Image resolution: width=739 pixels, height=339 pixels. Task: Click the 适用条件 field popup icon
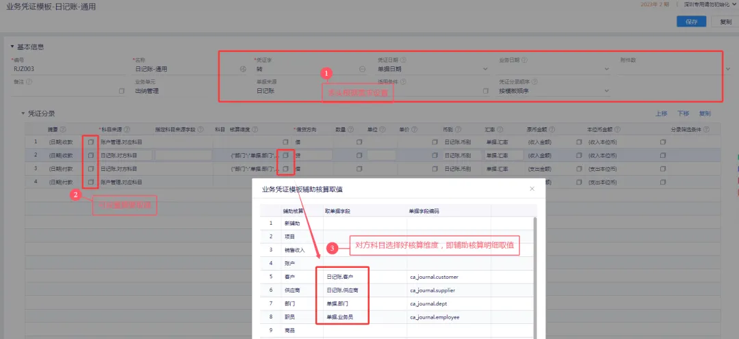pyautogui.click(x=485, y=91)
